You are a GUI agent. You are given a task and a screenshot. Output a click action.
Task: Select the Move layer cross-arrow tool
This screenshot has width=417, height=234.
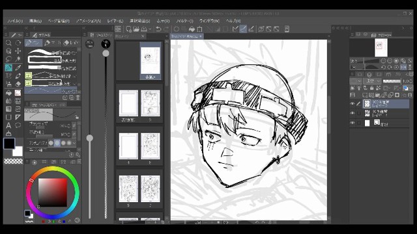[x=18, y=51]
